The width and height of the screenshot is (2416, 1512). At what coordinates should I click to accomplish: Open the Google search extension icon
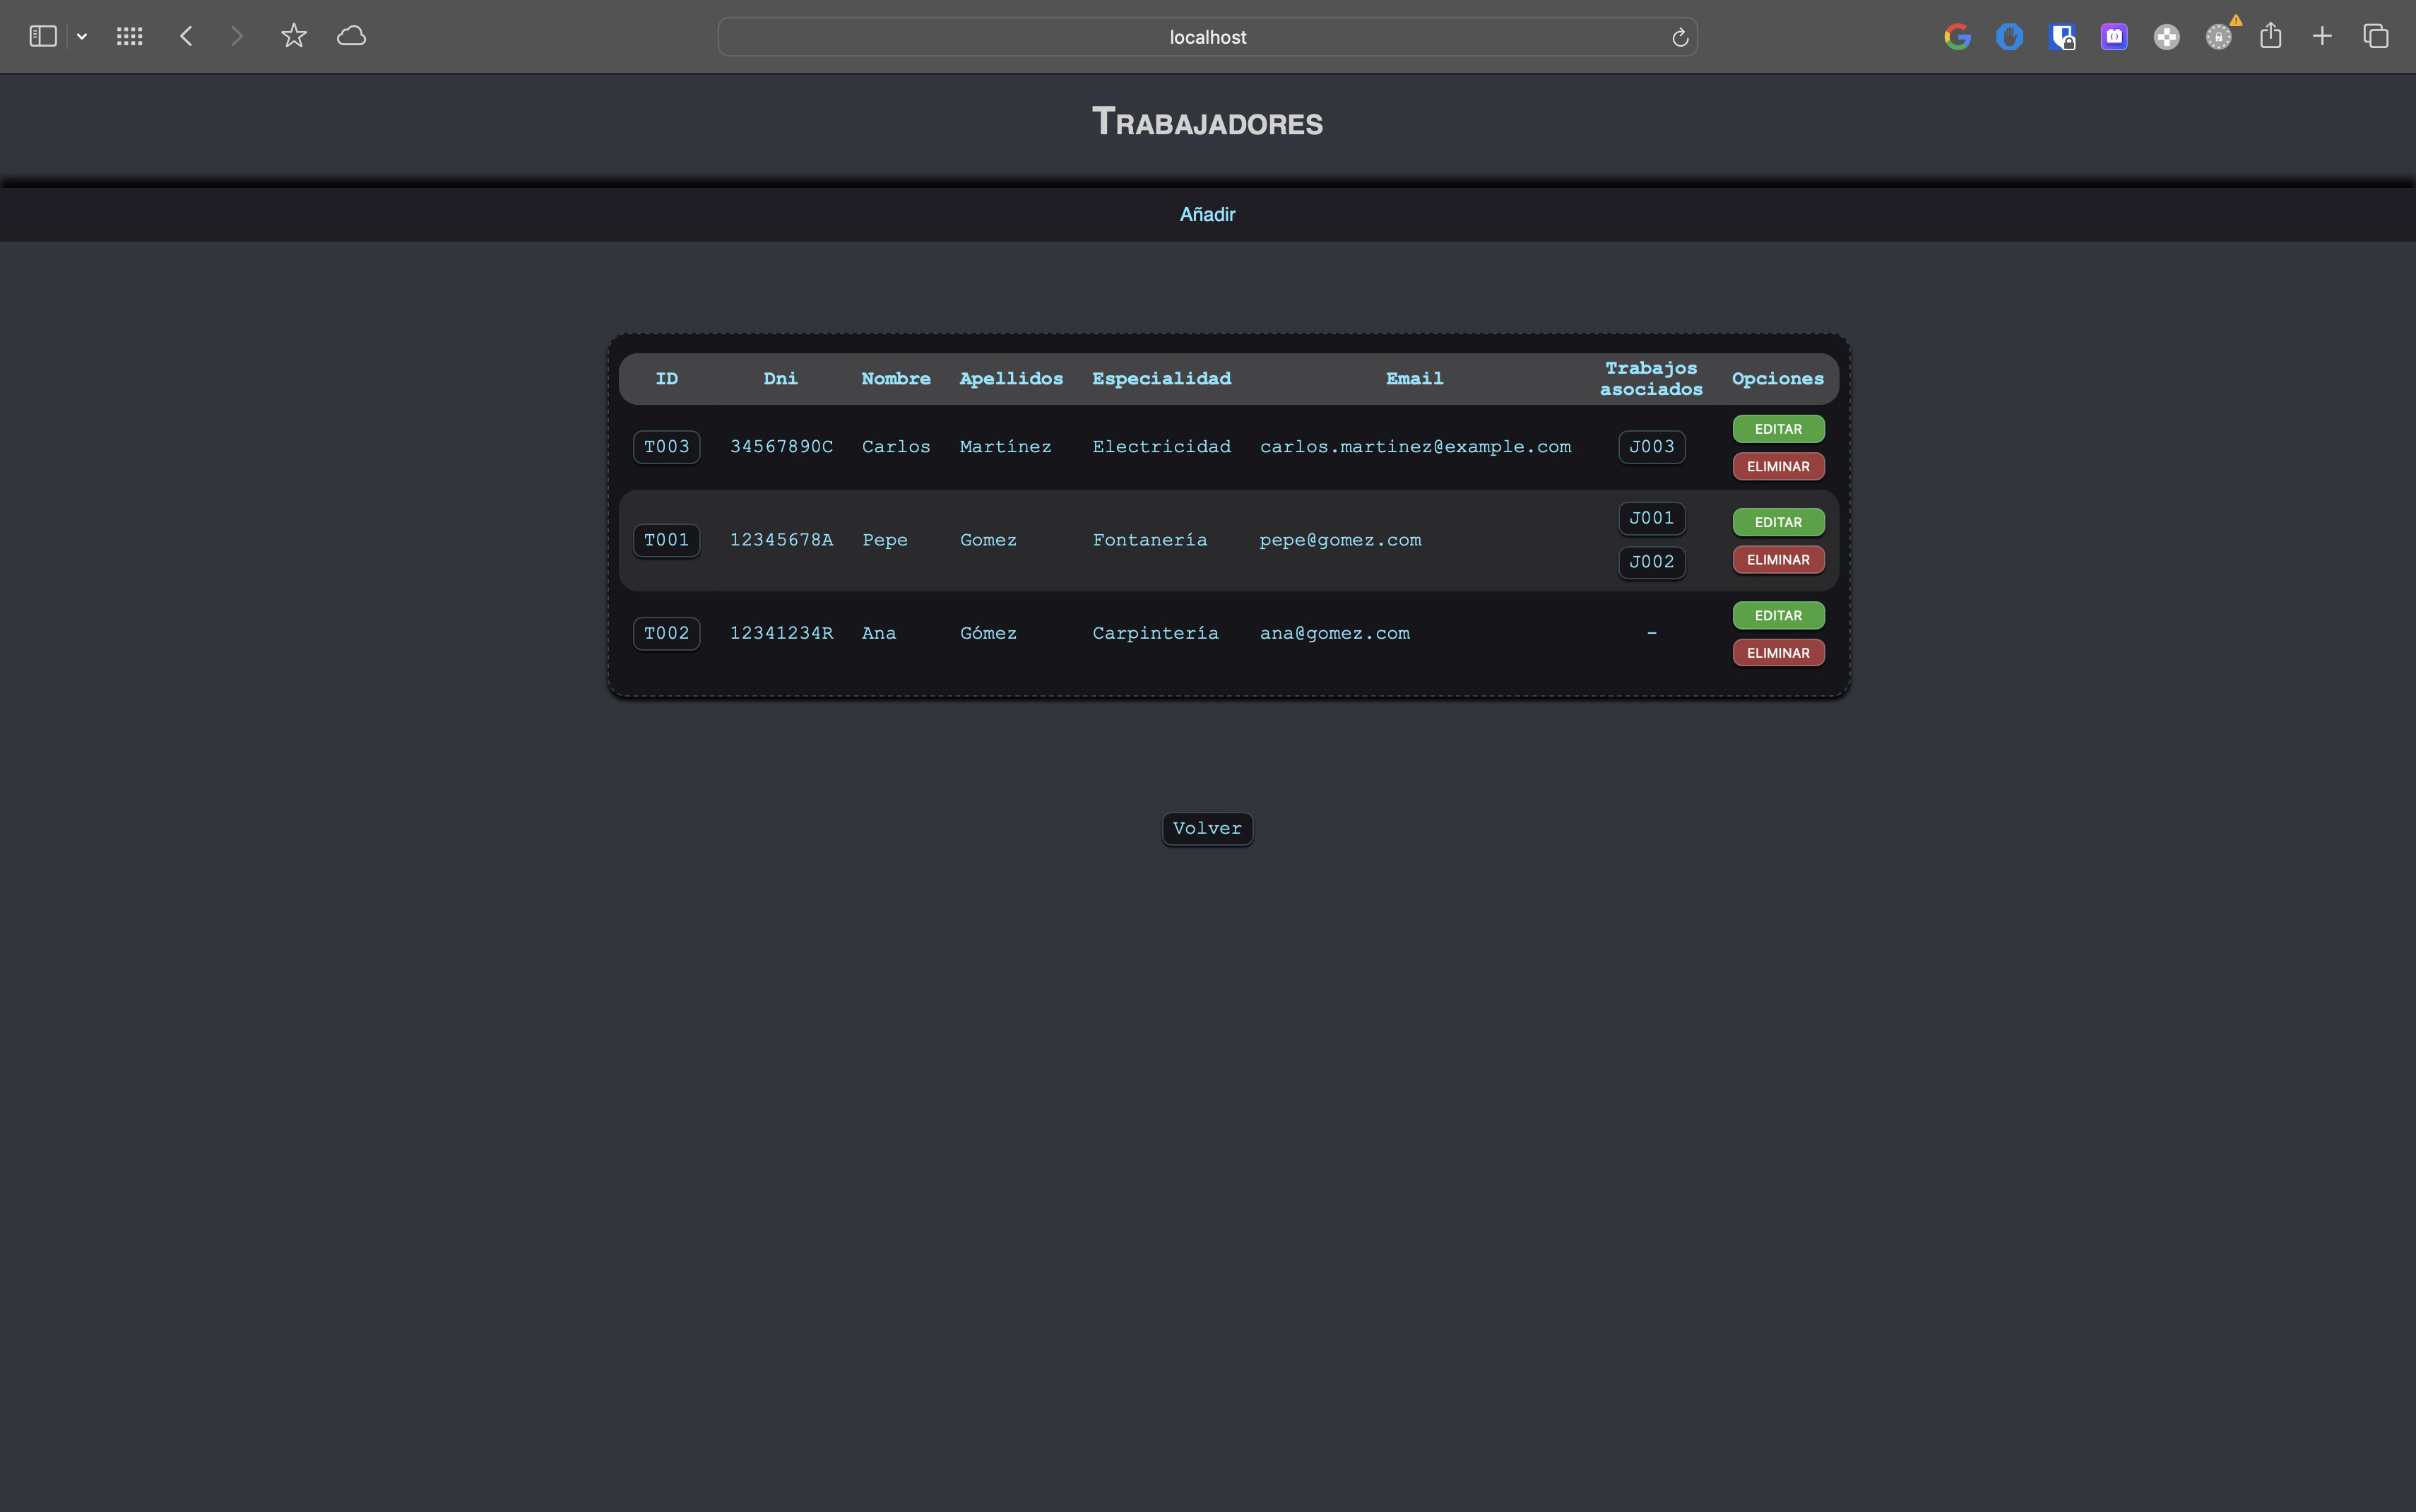coord(1958,36)
